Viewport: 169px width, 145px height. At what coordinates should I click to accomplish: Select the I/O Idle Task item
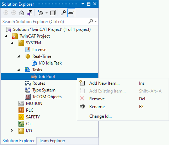50,63
